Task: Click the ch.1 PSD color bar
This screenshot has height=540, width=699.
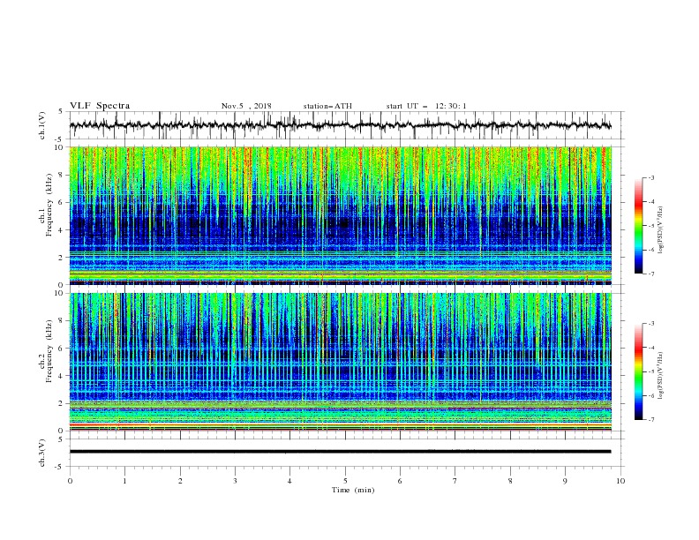Action: tap(638, 226)
